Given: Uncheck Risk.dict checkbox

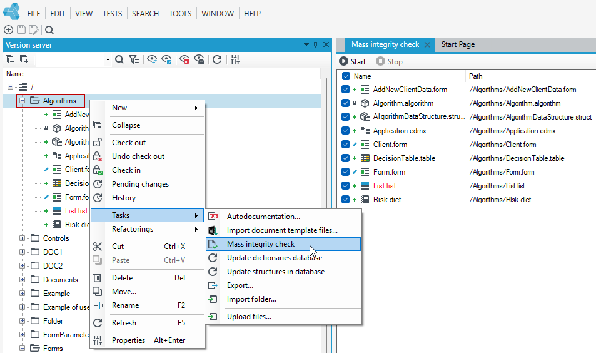Looking at the screenshot, I should point(345,199).
